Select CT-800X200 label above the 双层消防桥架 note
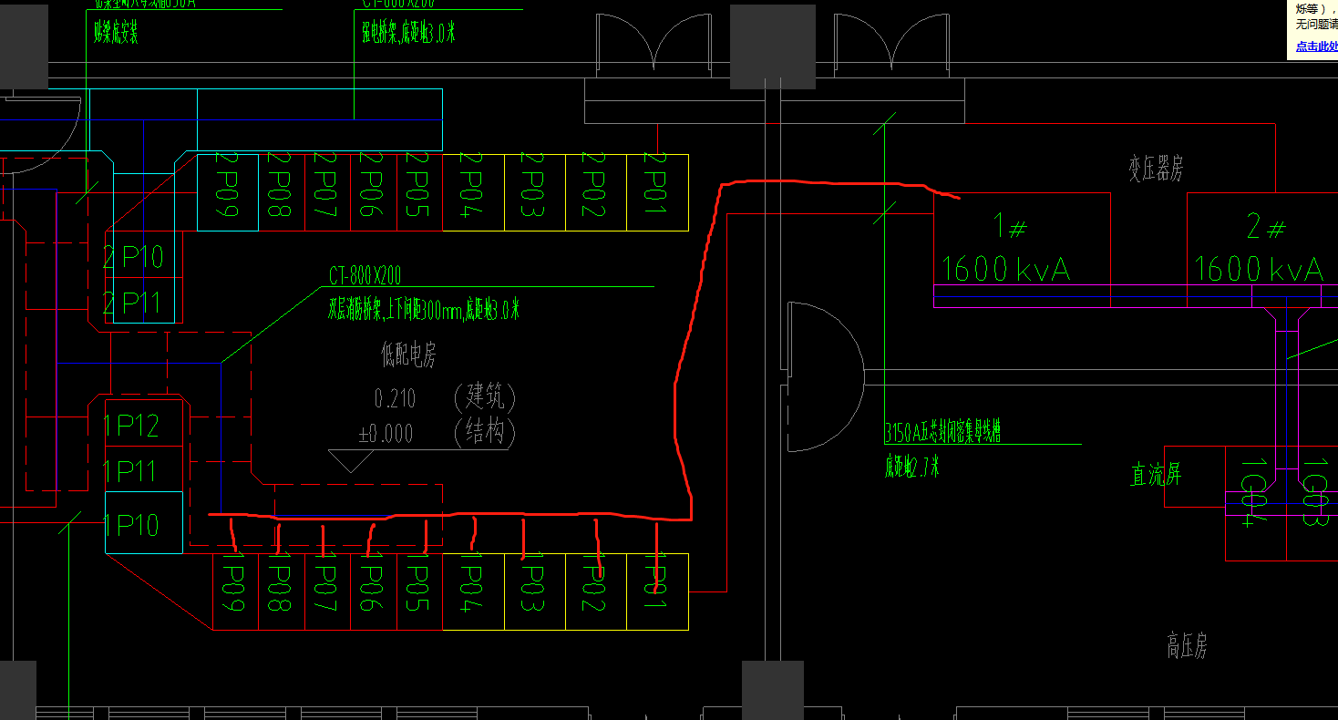 (365, 275)
